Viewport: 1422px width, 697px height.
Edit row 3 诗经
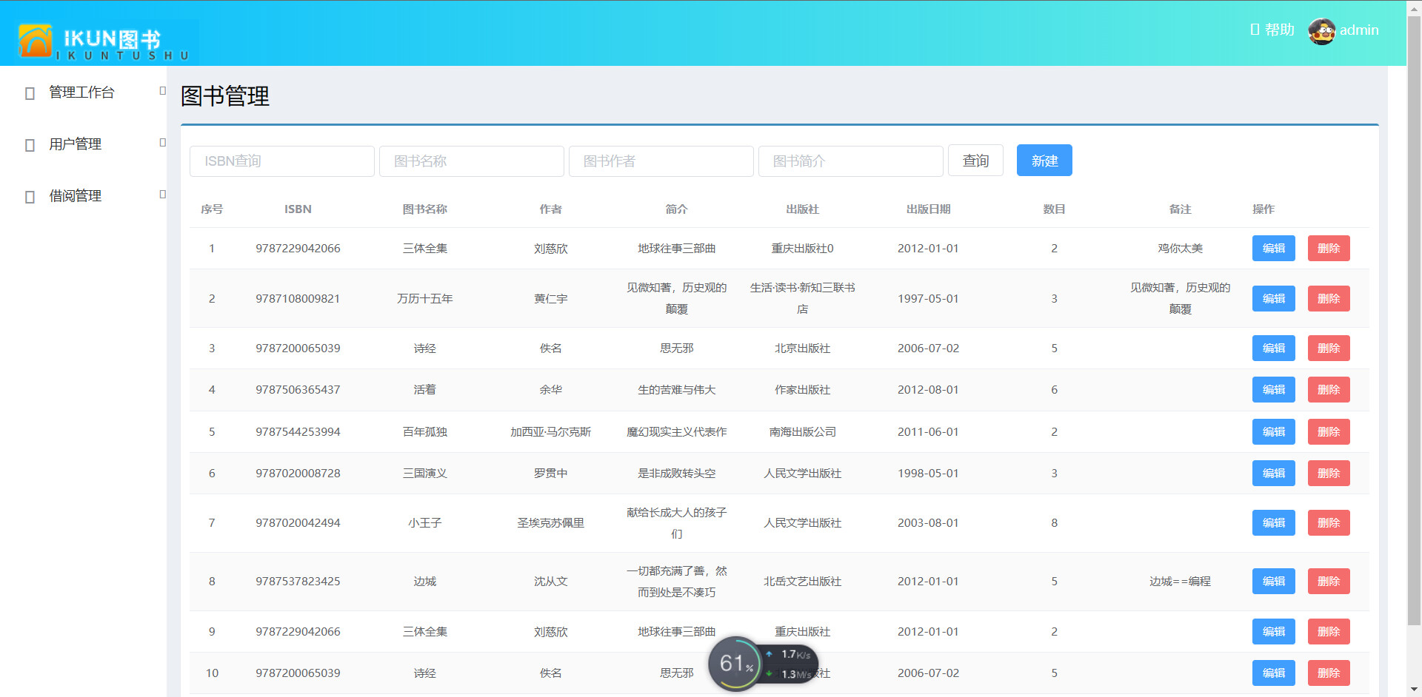click(x=1273, y=348)
